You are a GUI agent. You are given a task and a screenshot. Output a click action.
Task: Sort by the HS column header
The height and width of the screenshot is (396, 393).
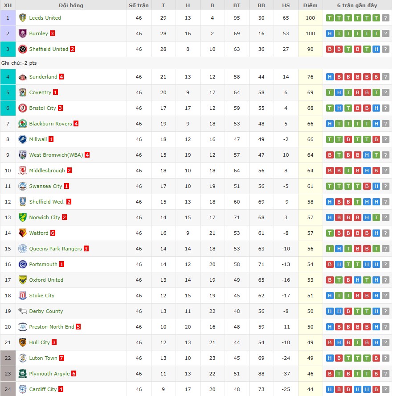286,5
